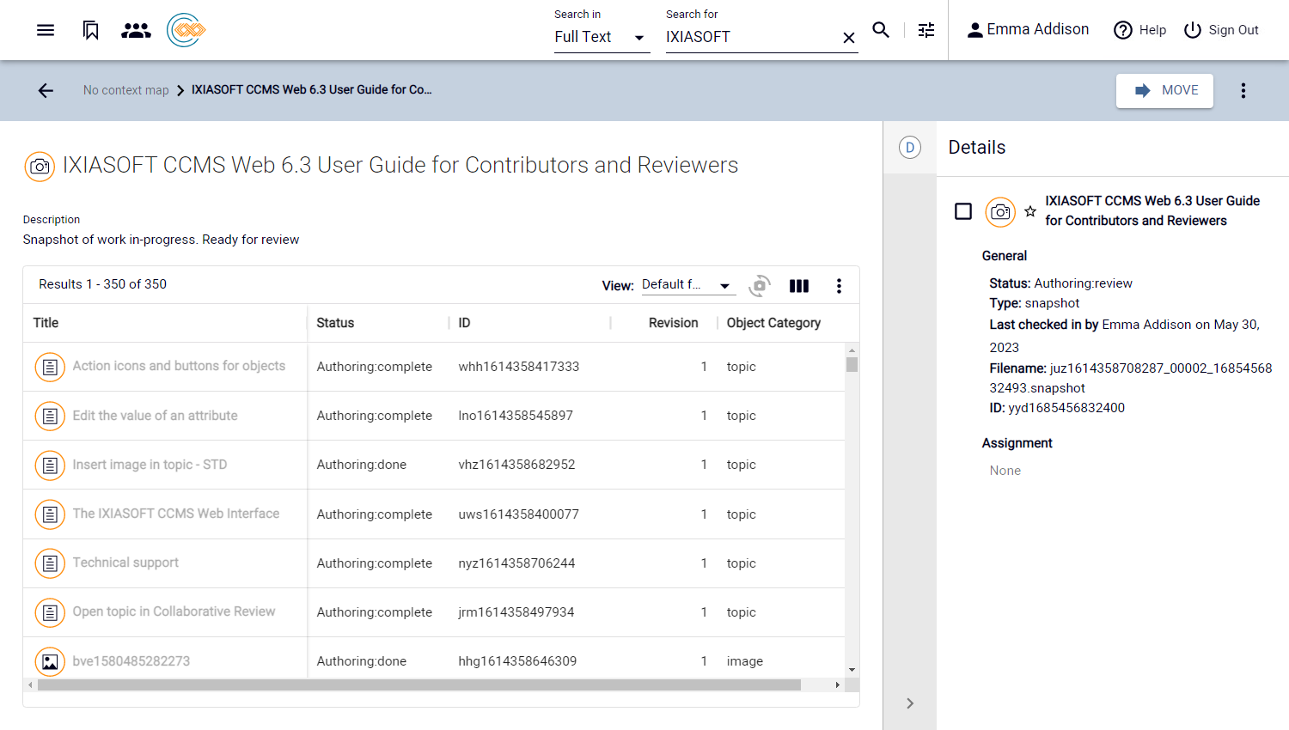This screenshot has width=1289, height=730.
Task: Click the snapshot icon in Details panel
Action: (1000, 212)
